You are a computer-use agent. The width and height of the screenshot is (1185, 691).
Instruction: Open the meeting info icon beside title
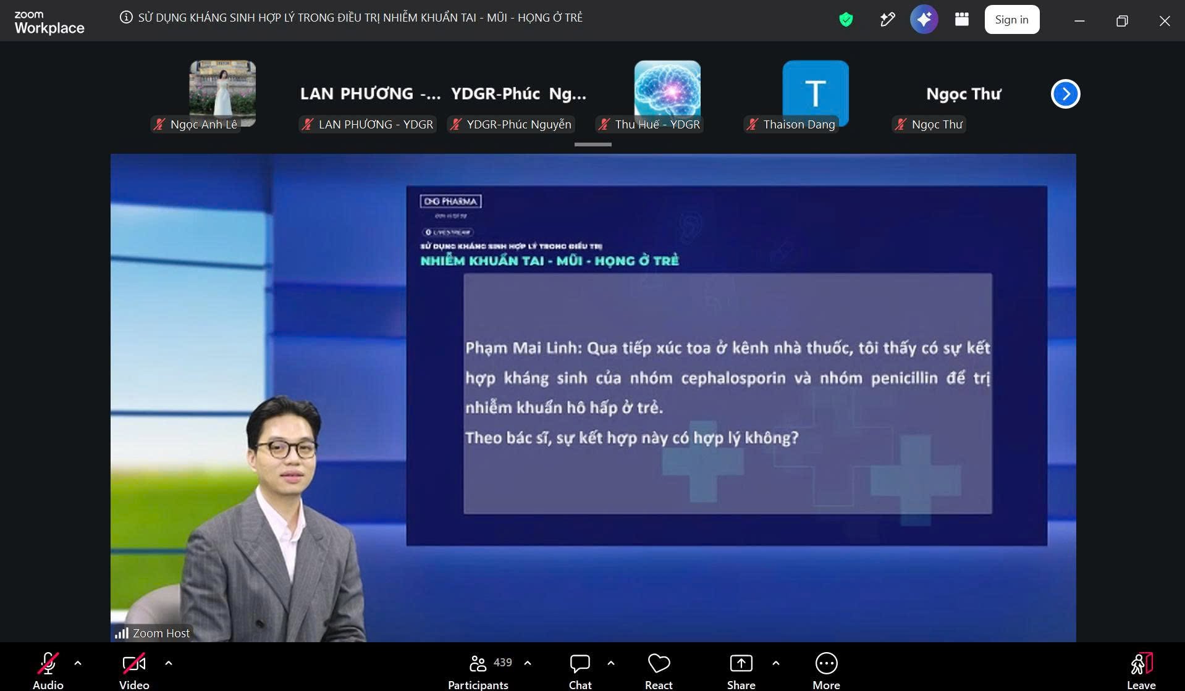126,17
